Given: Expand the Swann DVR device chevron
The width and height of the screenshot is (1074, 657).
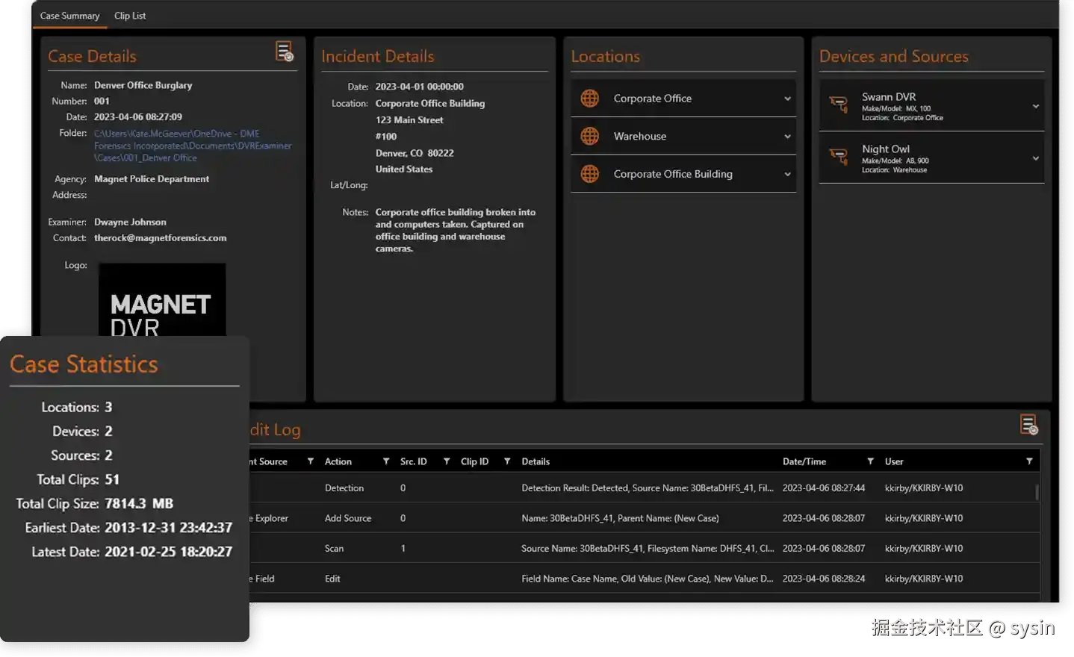Looking at the screenshot, I should tap(1036, 106).
